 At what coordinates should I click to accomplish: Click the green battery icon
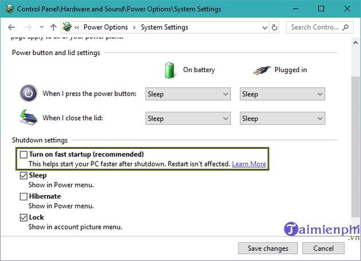(170, 70)
